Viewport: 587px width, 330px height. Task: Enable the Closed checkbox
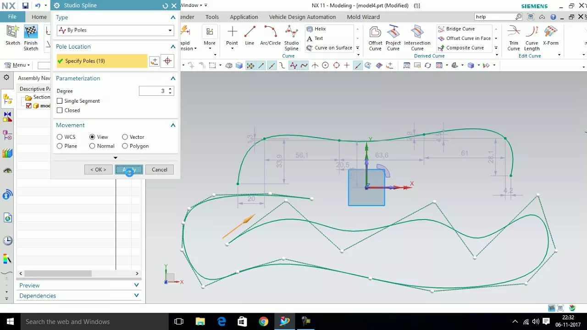60,110
